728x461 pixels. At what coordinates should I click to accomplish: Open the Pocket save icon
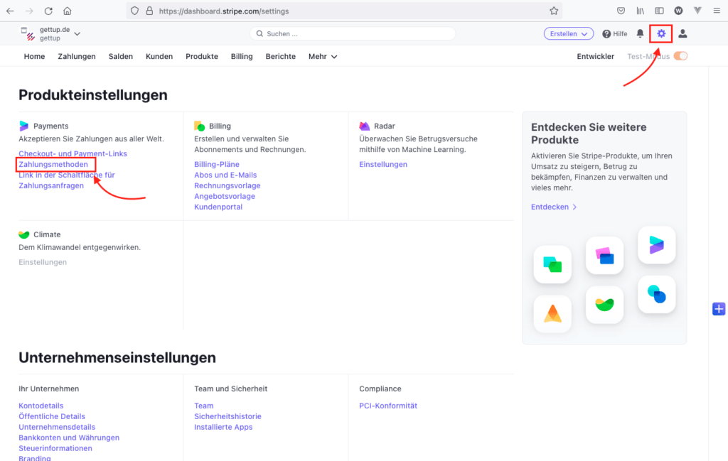[621, 11]
